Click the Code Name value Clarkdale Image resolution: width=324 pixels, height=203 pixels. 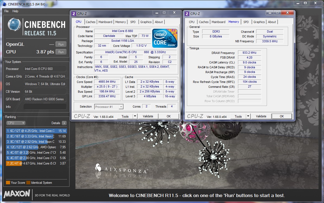(109, 36)
